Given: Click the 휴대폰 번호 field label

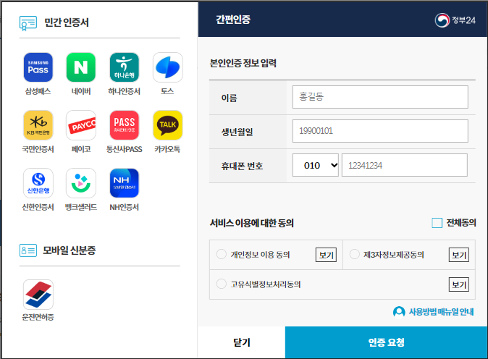Looking at the screenshot, I should click(x=242, y=166).
